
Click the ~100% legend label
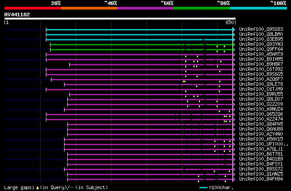pos(278,3)
